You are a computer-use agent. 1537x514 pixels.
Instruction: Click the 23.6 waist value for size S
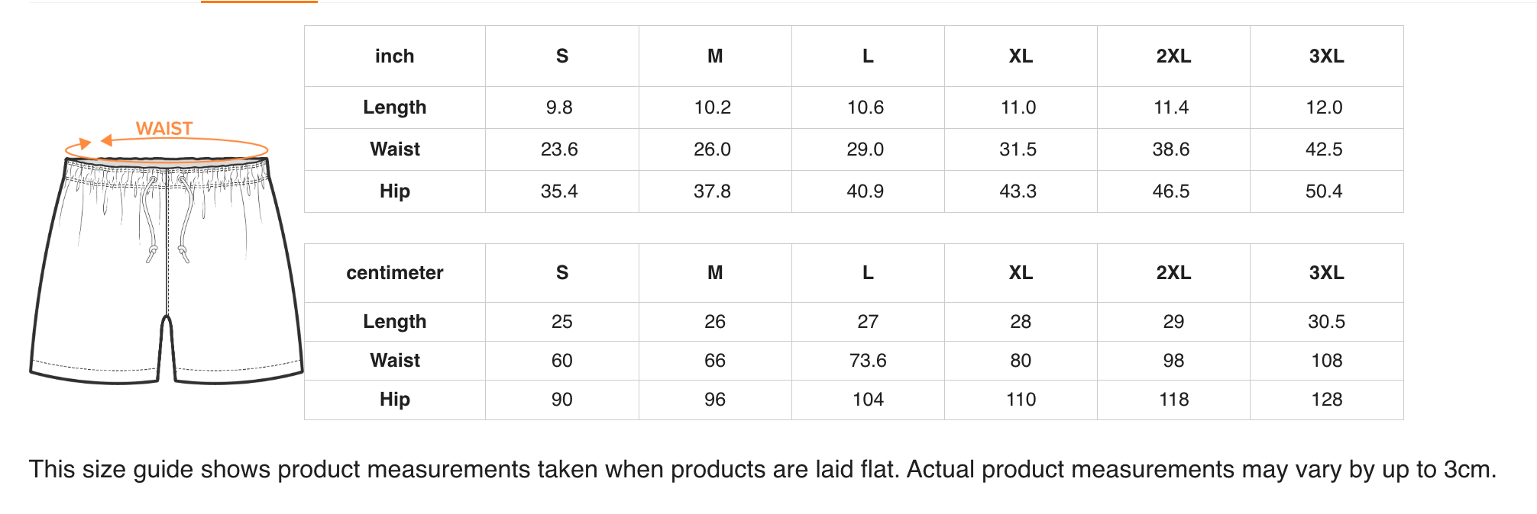click(x=559, y=149)
